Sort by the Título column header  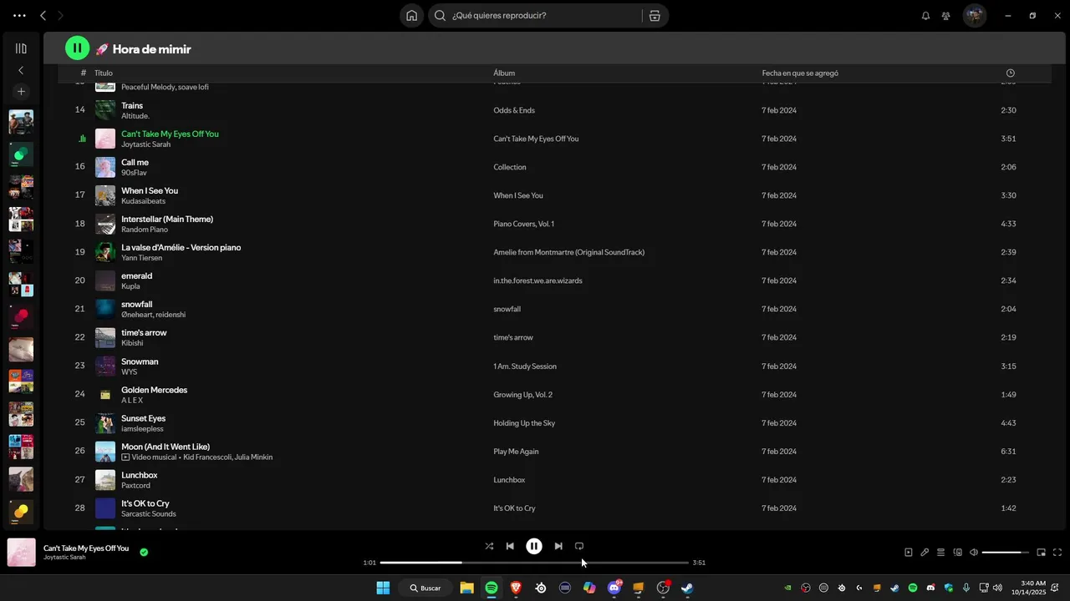pyautogui.click(x=103, y=73)
